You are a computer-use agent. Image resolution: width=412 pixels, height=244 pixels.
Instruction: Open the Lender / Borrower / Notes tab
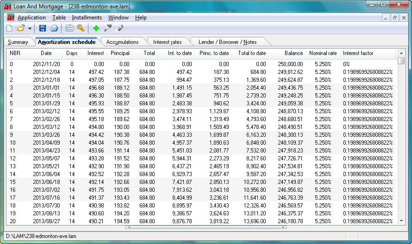[x=227, y=42]
